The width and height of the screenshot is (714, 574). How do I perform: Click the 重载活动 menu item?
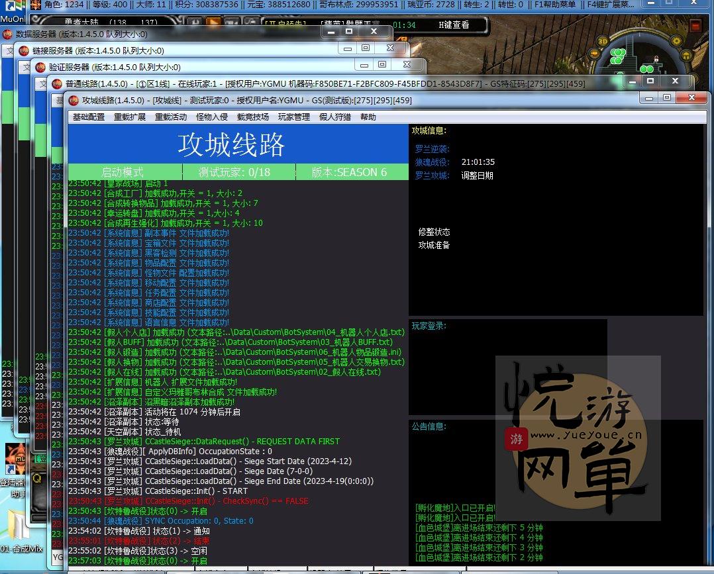click(x=171, y=117)
